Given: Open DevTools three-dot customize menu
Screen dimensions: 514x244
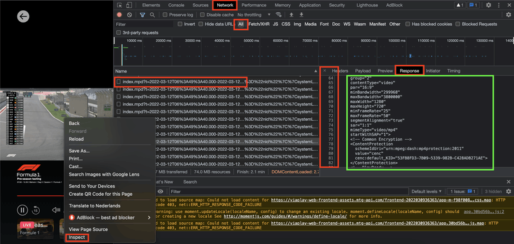Looking at the screenshot, I should tap(499, 5).
